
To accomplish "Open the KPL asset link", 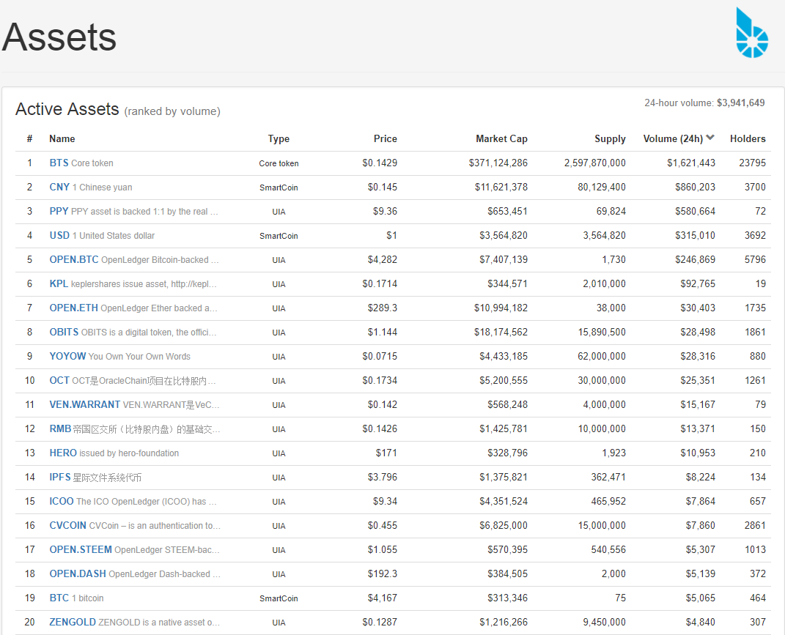I will tap(59, 283).
